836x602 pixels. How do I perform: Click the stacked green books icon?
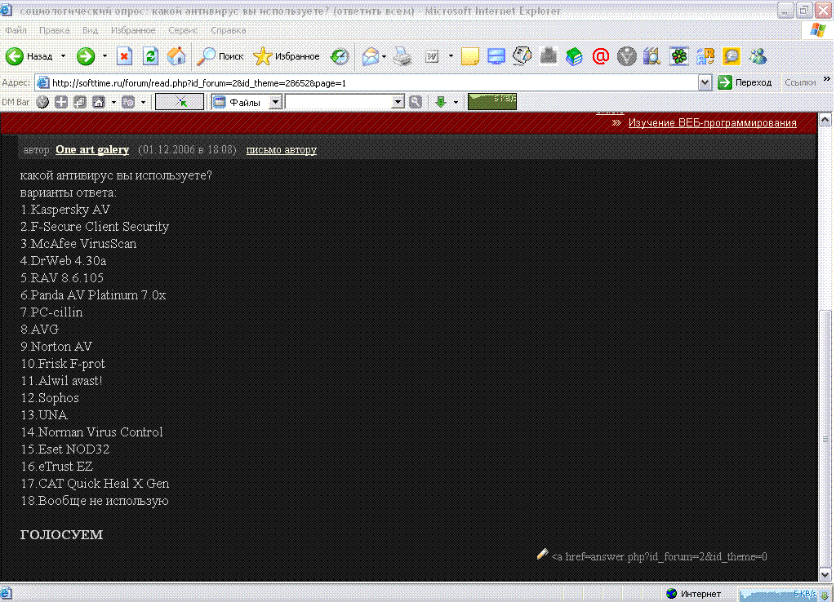point(574,56)
